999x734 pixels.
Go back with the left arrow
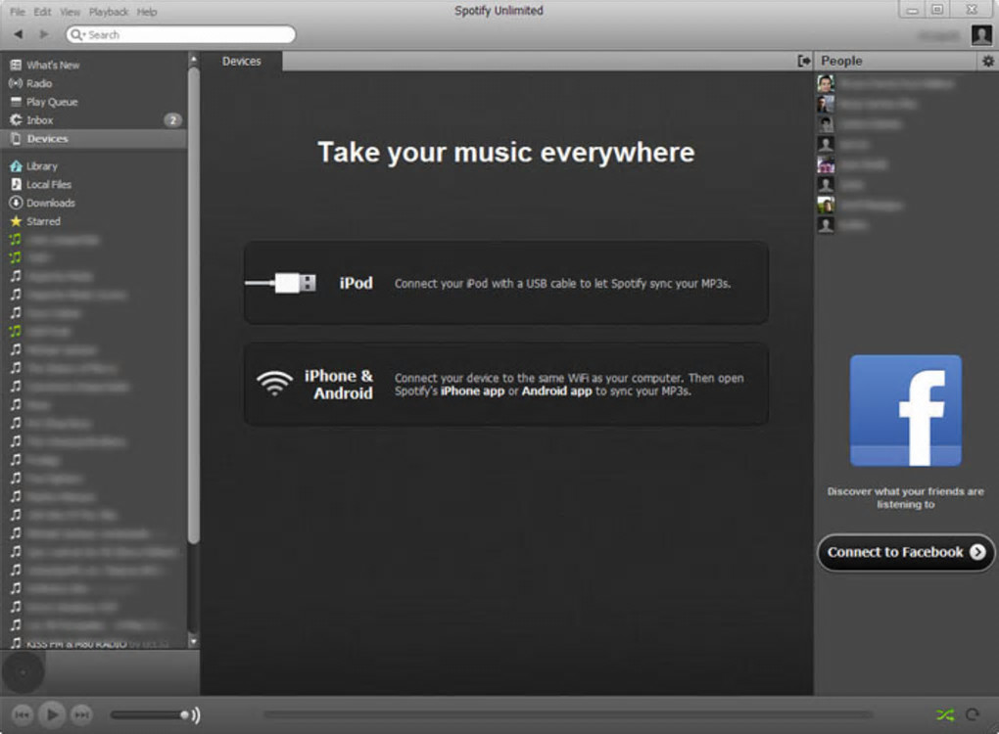(x=19, y=34)
